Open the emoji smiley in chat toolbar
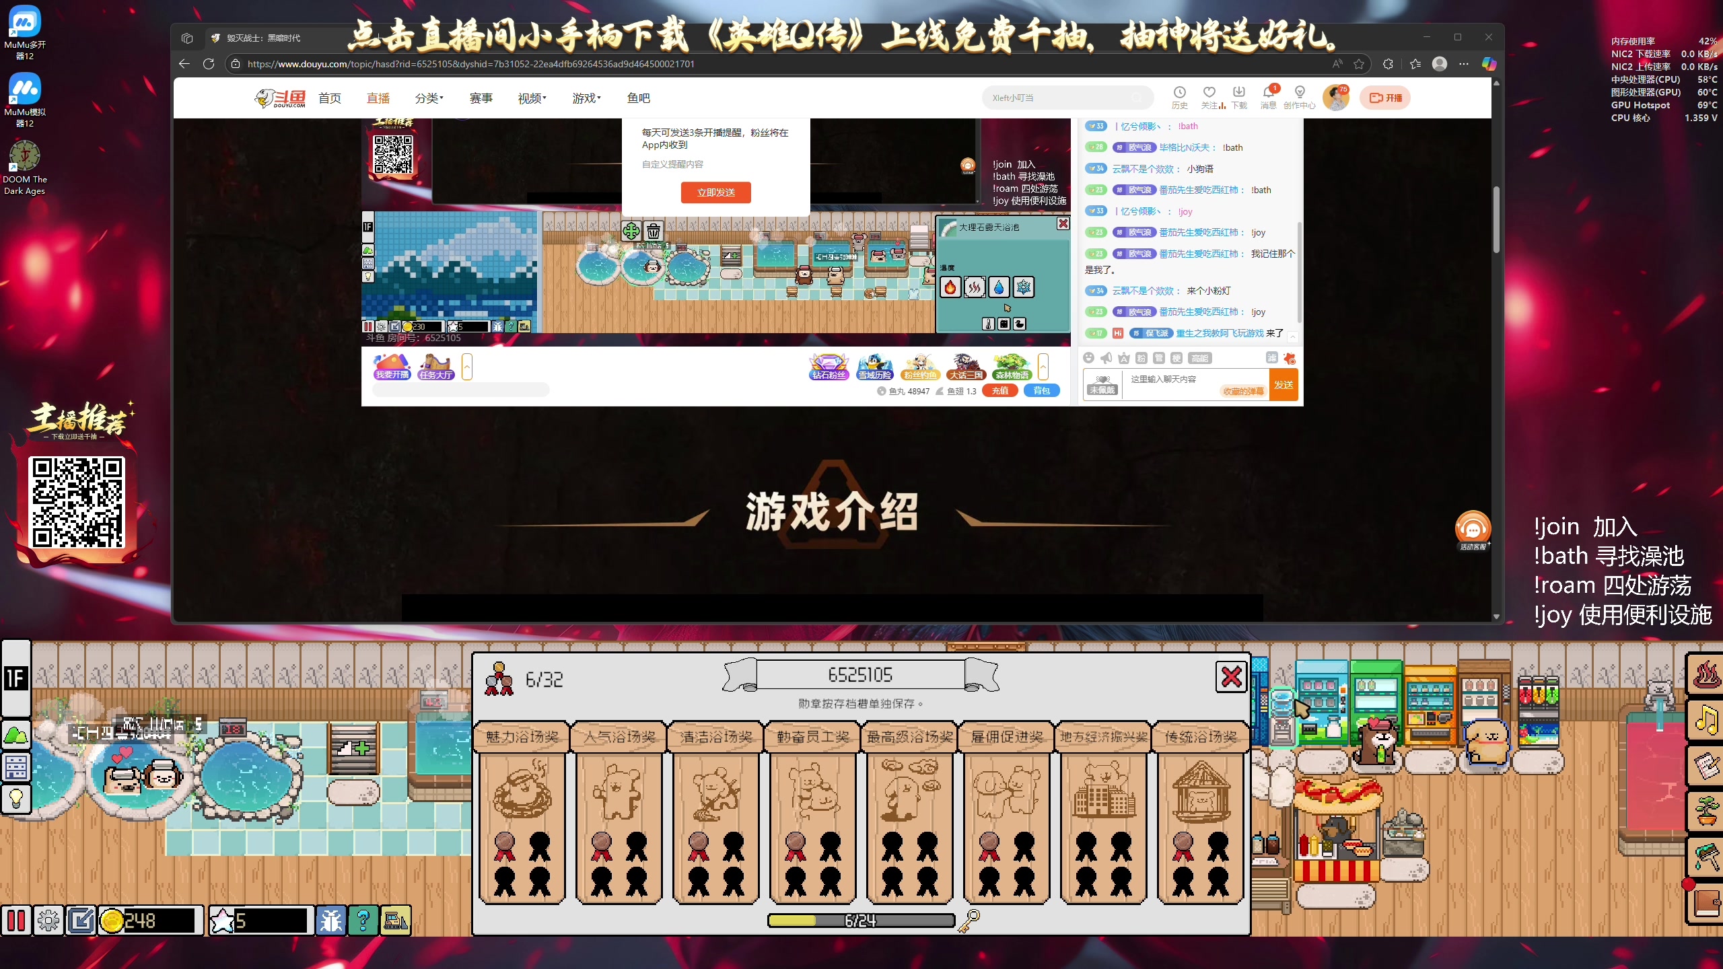Viewport: 1723px width, 969px height. click(x=1088, y=358)
